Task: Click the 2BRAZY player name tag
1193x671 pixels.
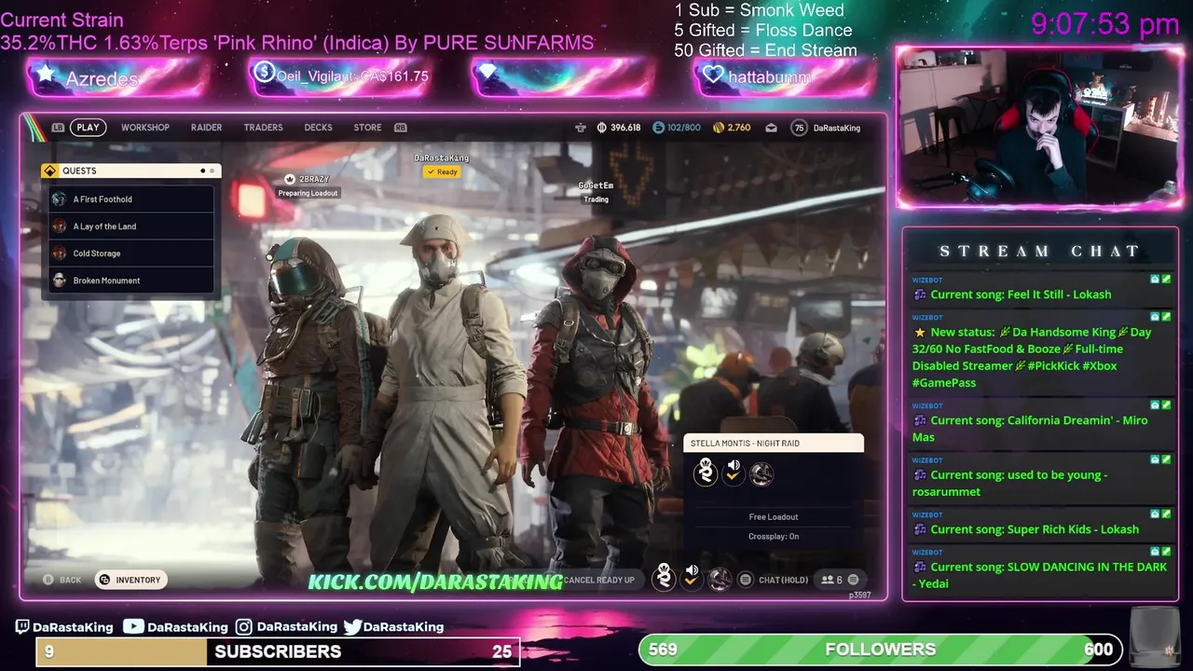Action: pyautogui.click(x=308, y=179)
